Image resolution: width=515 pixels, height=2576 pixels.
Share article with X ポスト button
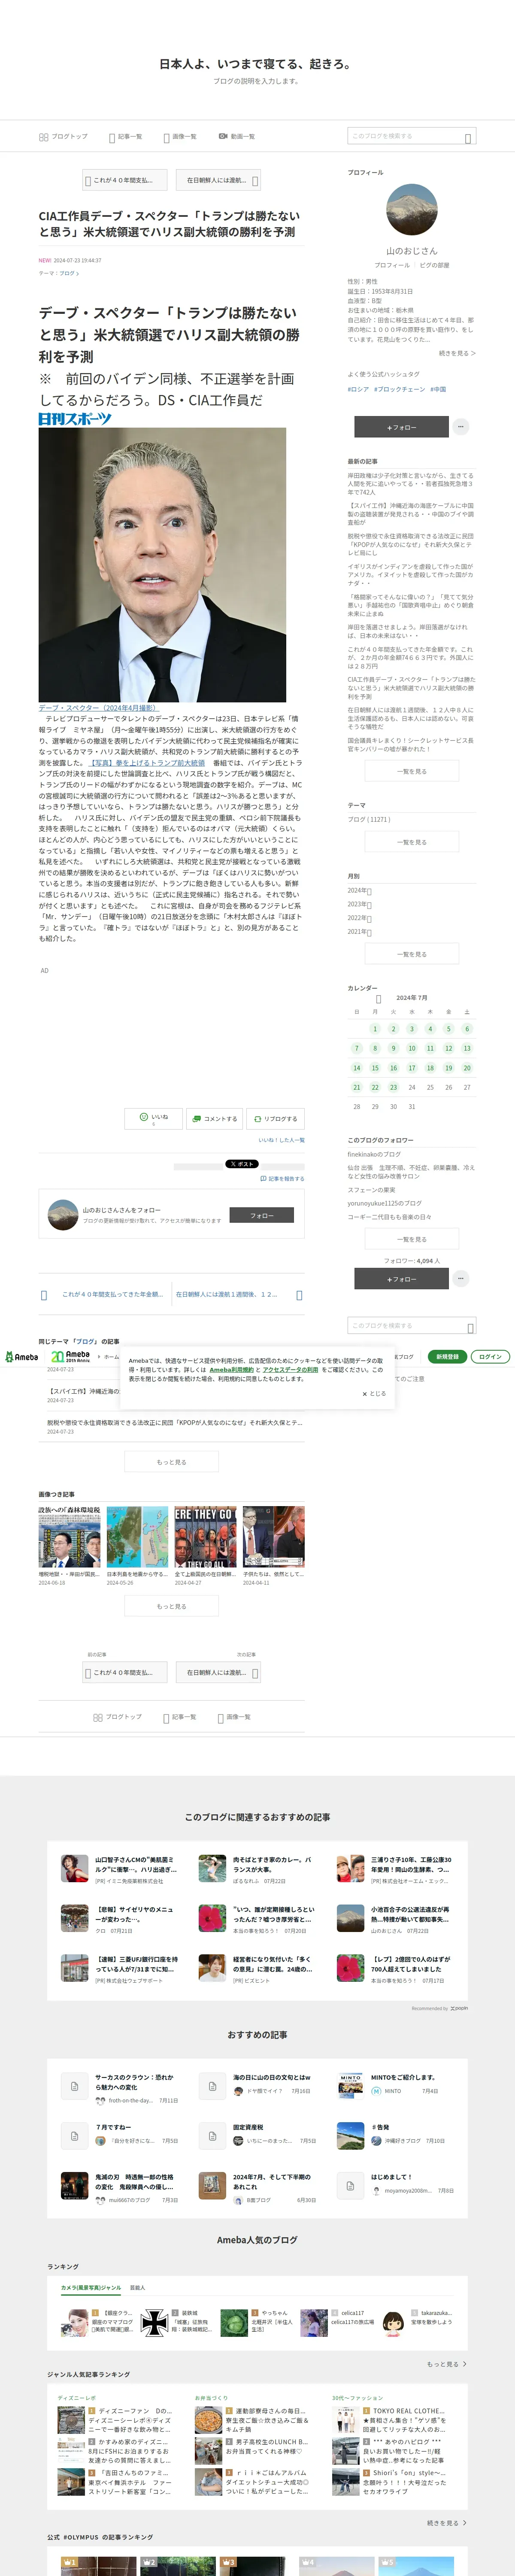241,1163
